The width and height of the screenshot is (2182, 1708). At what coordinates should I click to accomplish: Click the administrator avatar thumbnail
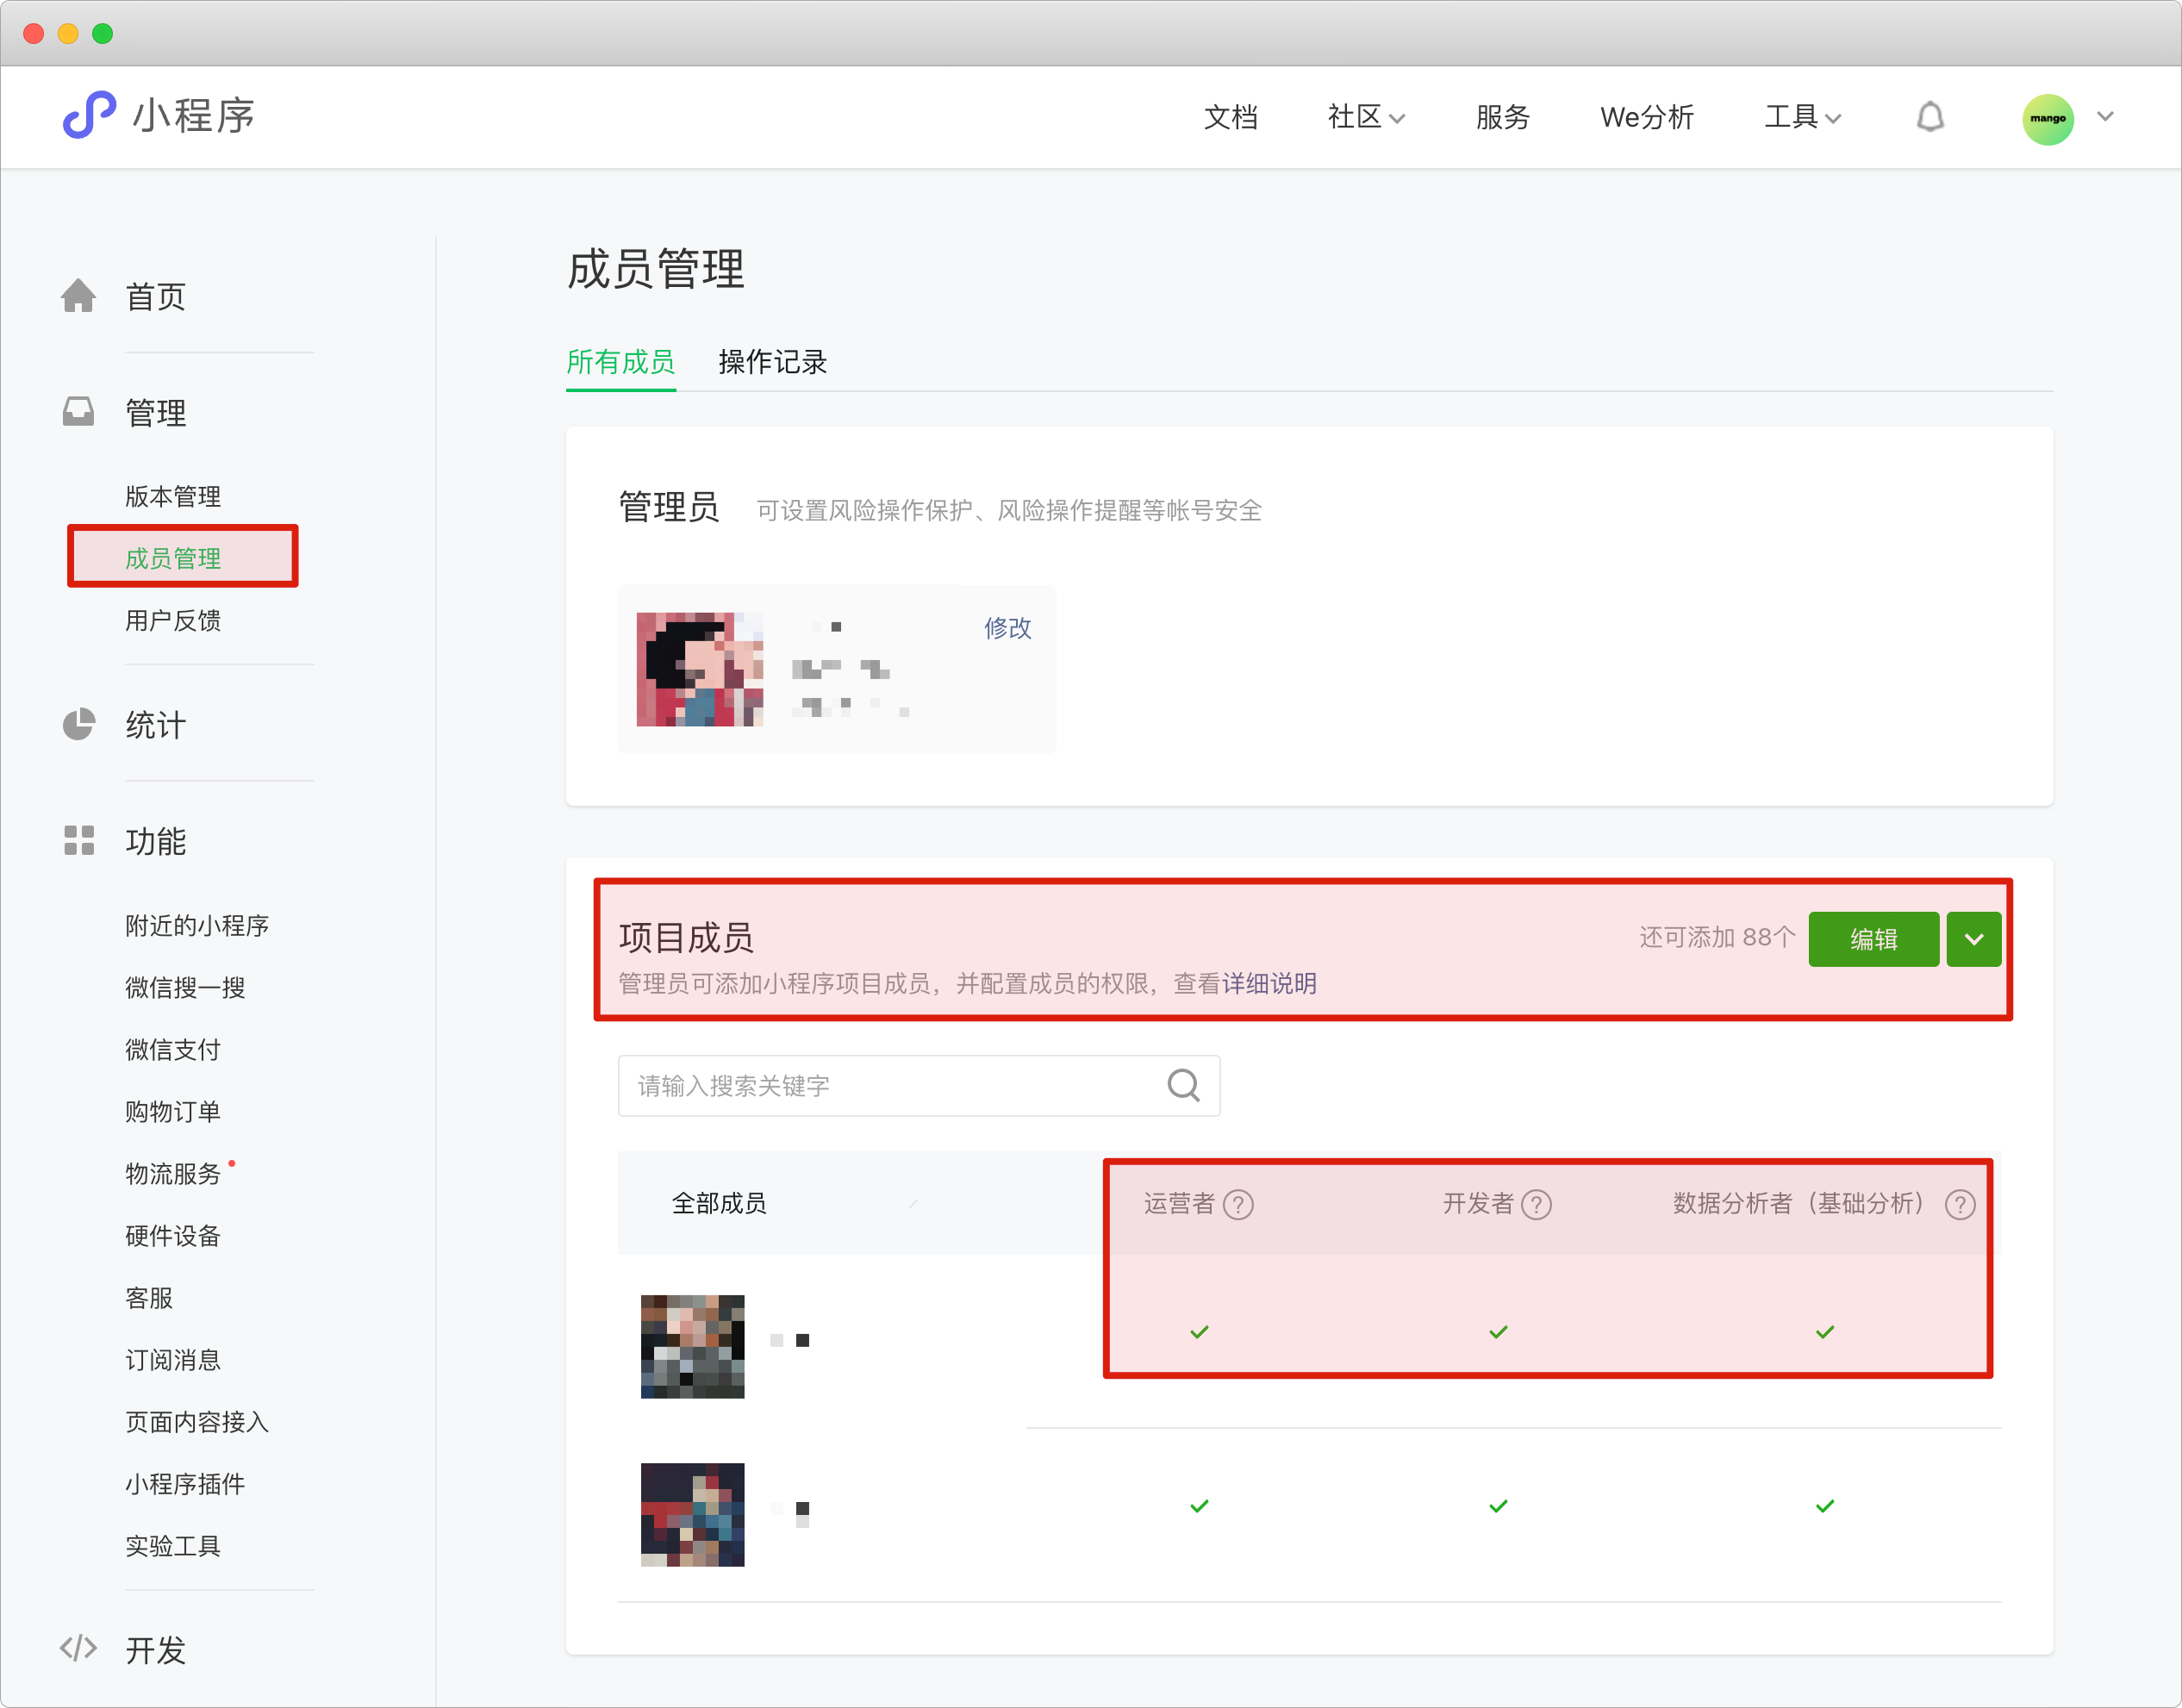click(x=699, y=669)
